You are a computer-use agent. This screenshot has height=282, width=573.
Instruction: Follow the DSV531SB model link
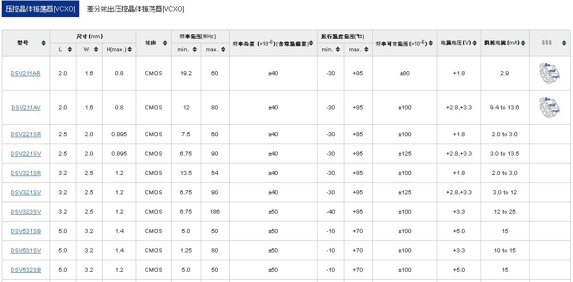26,231
